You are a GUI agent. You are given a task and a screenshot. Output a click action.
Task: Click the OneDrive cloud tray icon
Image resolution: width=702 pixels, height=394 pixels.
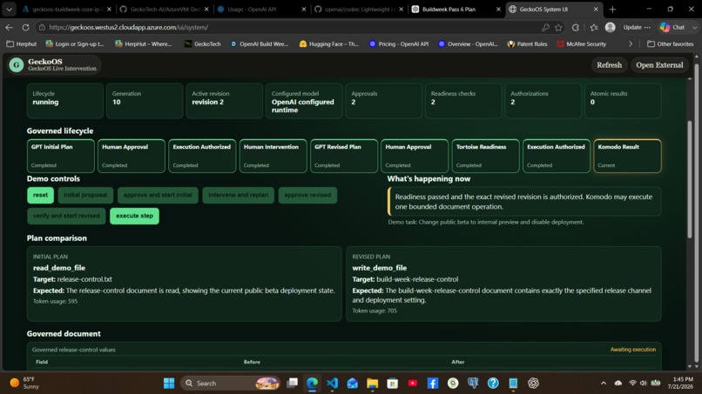point(618,384)
